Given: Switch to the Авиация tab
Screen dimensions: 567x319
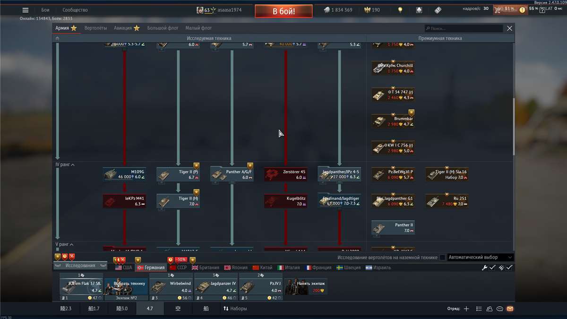Looking at the screenshot, I should click(127, 28).
